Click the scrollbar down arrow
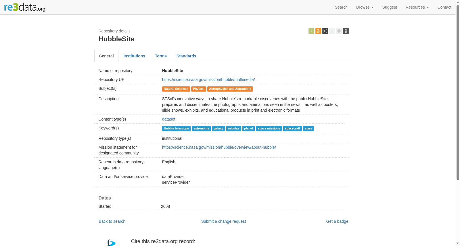This screenshot has height=246, width=460. coord(458,243)
